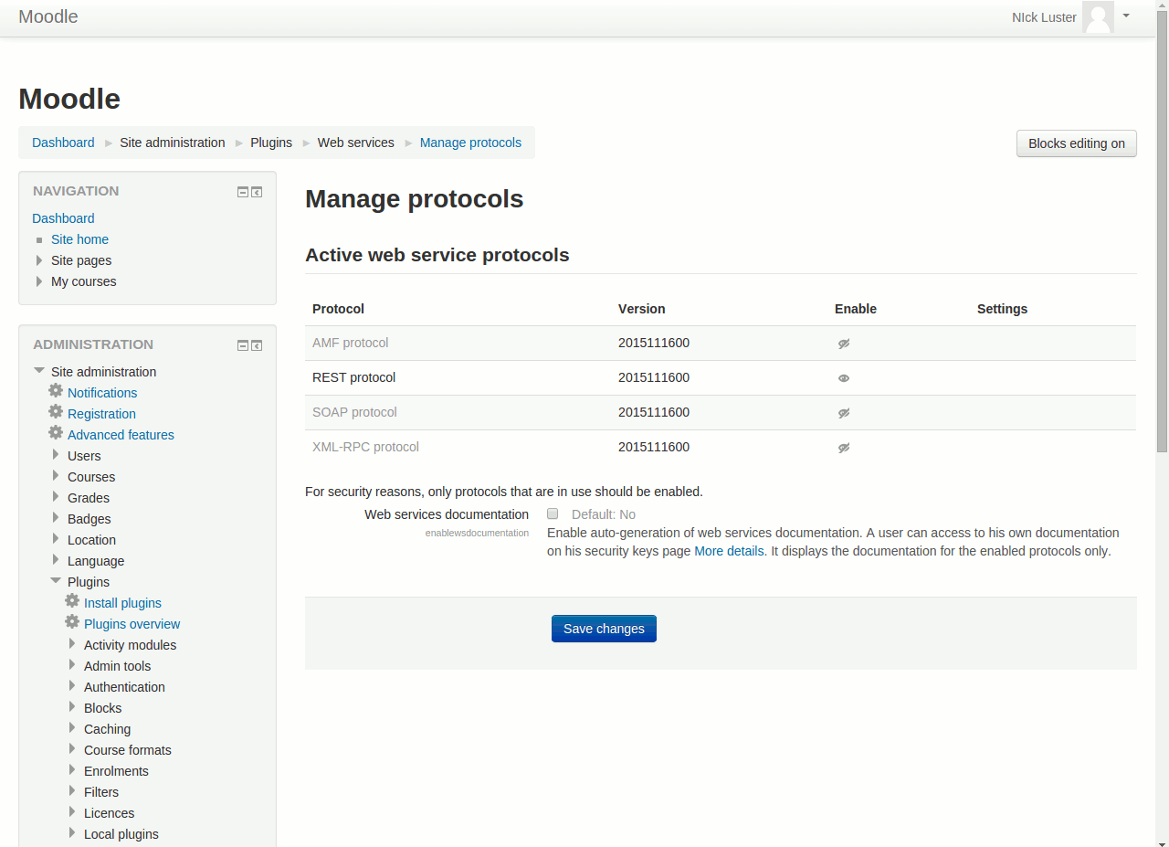Screen dimensions: 1169x847
Task: Enable the AMF protocol
Action: pos(844,344)
